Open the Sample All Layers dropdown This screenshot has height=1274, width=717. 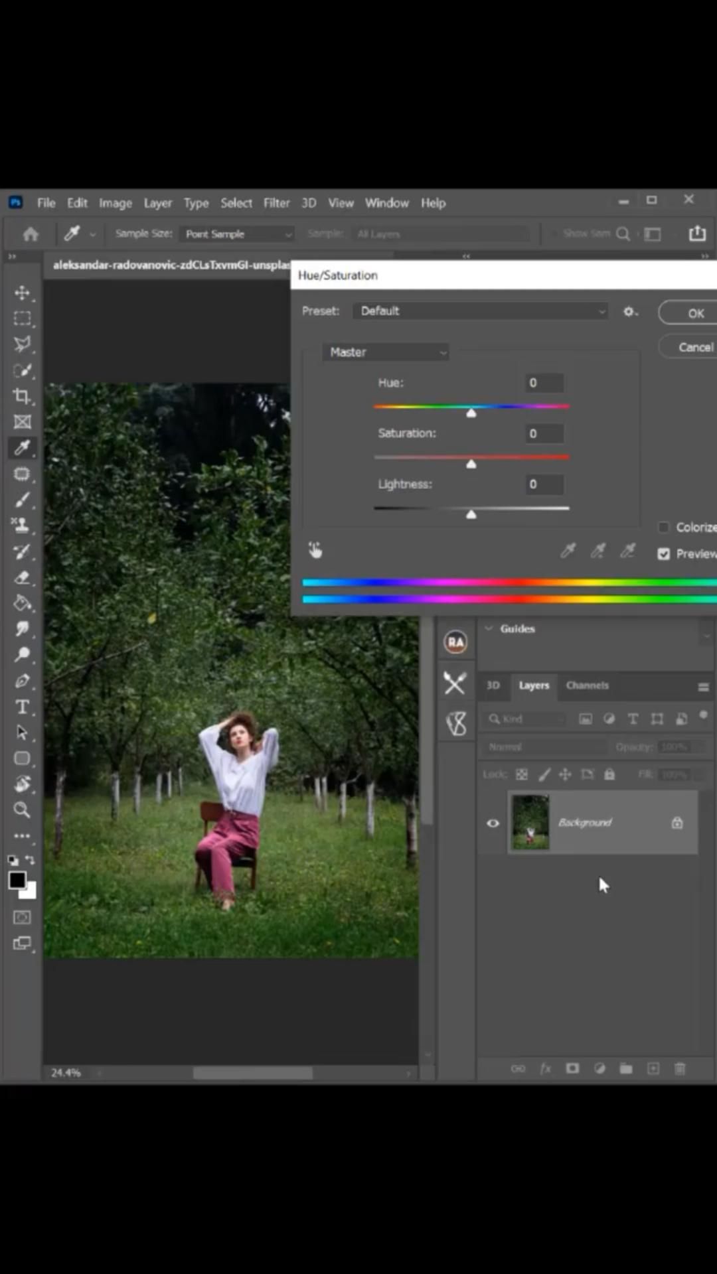click(441, 234)
